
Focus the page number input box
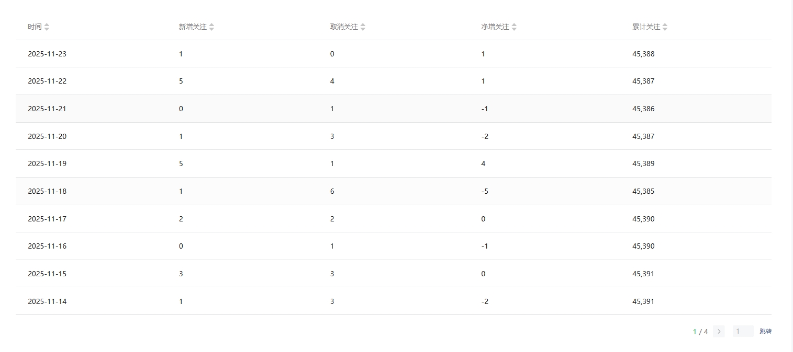pyautogui.click(x=743, y=331)
